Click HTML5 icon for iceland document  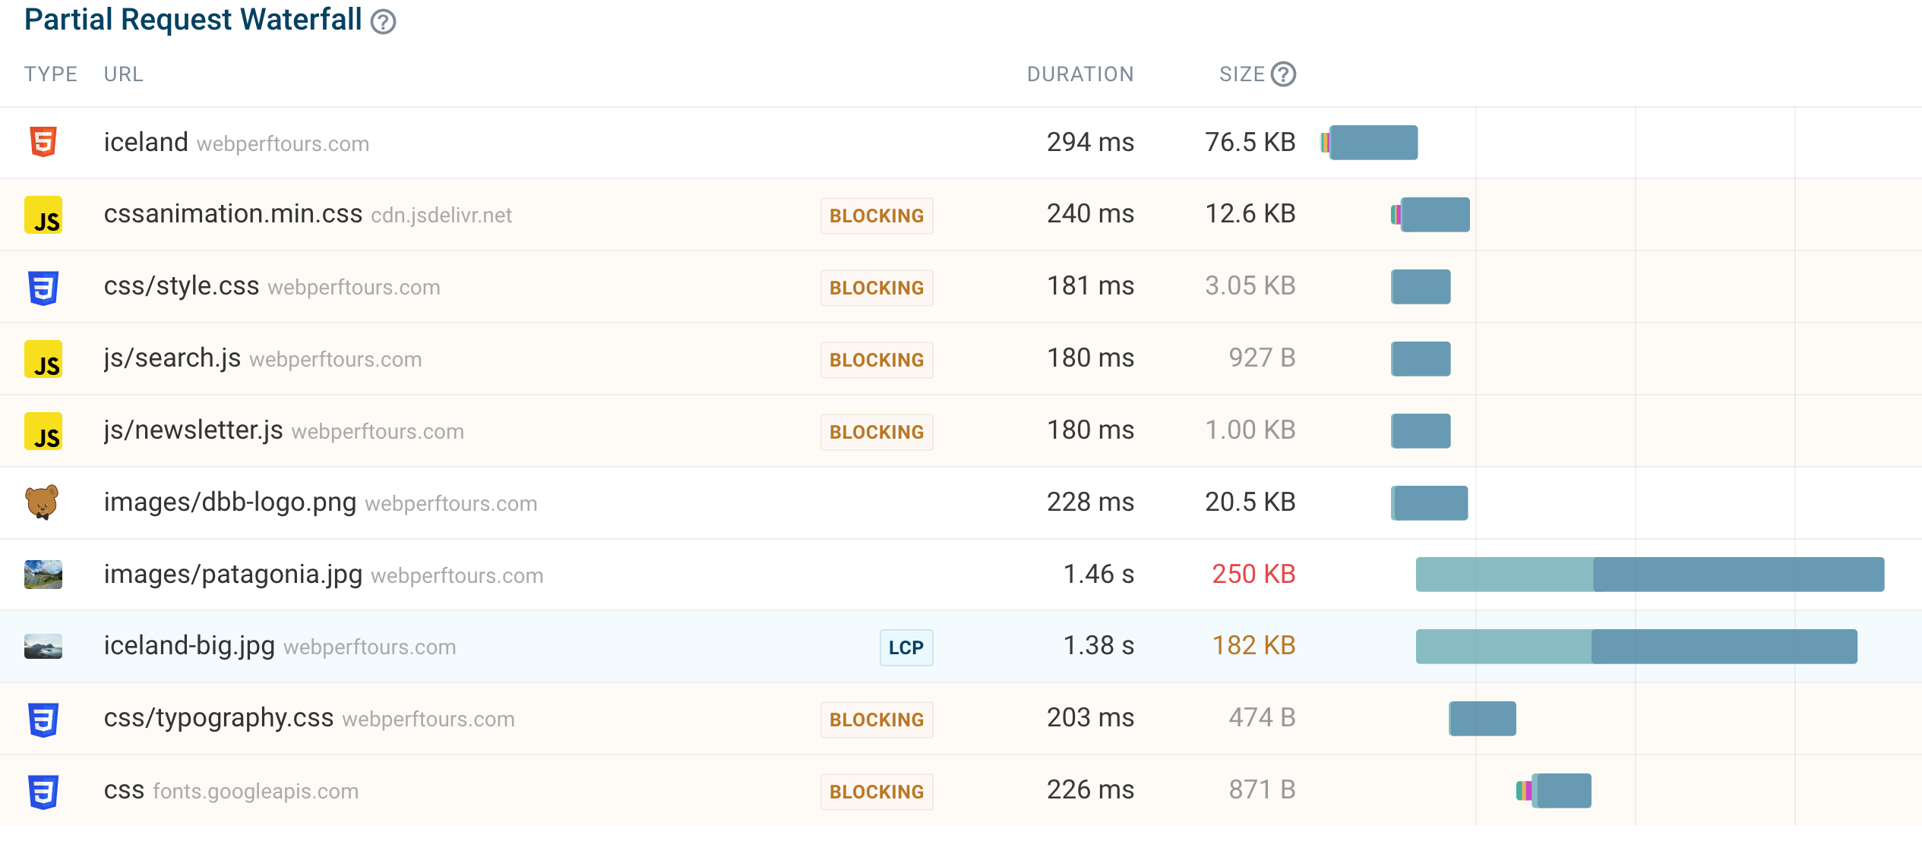pos(43,142)
